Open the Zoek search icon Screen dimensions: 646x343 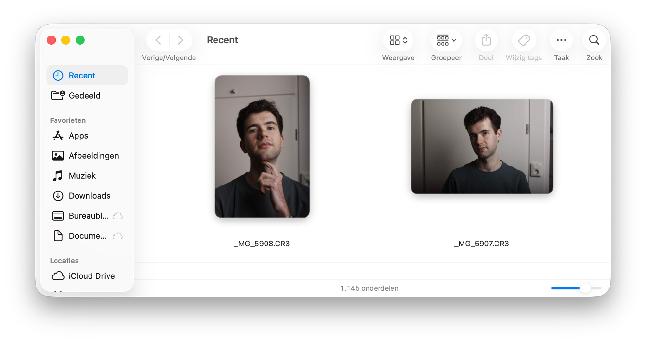tap(594, 40)
